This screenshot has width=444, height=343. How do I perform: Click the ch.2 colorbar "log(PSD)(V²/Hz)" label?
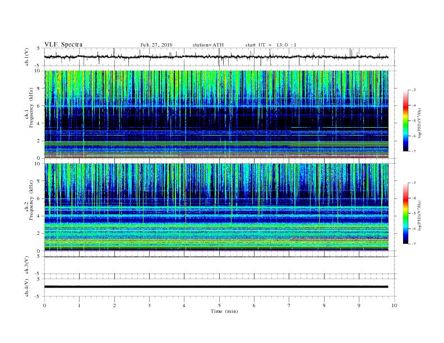419,216
